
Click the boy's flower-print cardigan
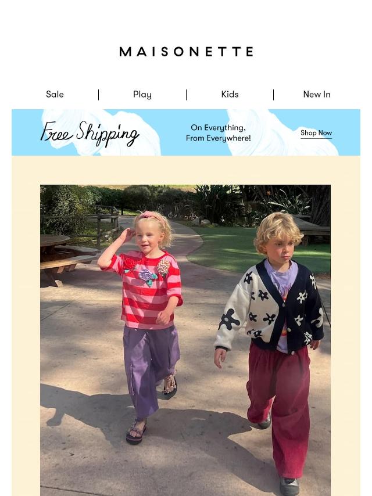[x=269, y=307]
